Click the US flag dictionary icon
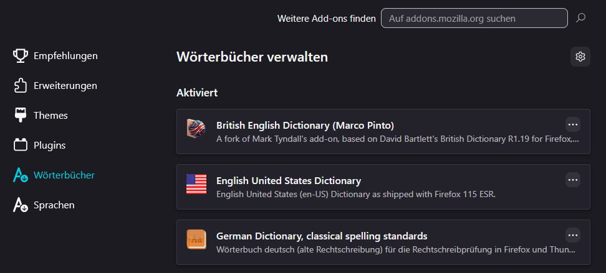The image size is (606, 273). (x=196, y=185)
